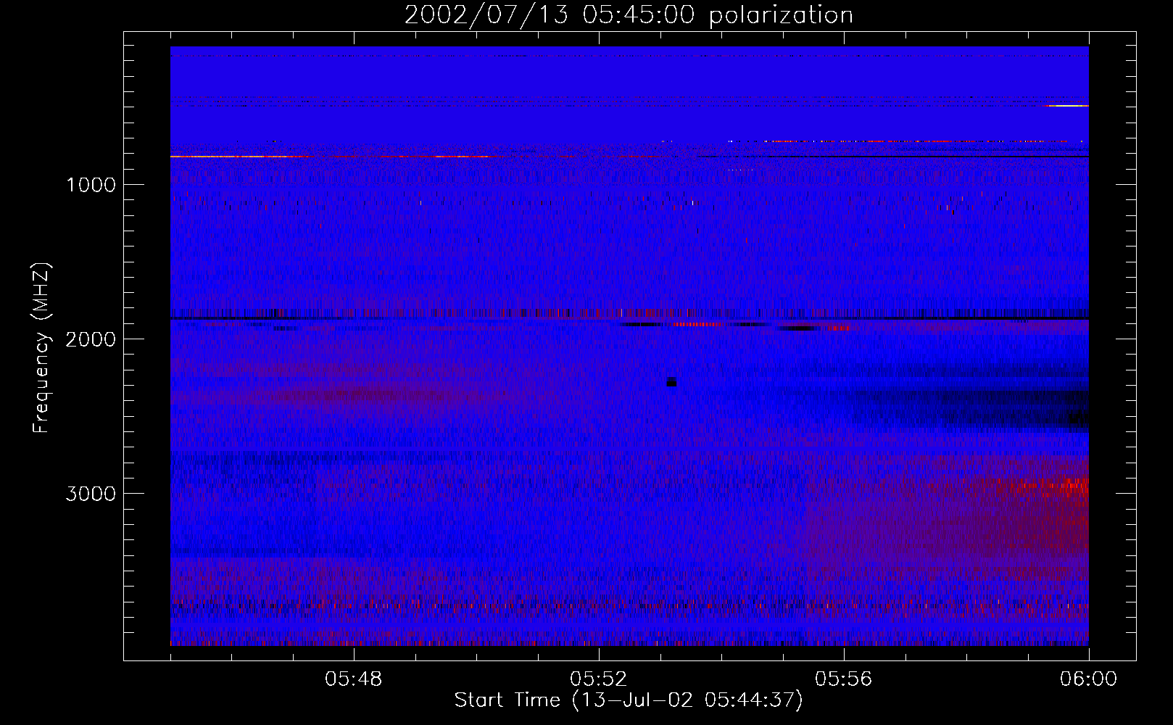Click the "Start Time (13-Jul-02 05:44:37)" label
Viewport: 1173px width, 725px height.
[x=629, y=700]
